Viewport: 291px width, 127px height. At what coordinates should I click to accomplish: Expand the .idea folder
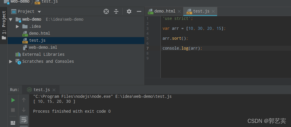tap(17, 26)
